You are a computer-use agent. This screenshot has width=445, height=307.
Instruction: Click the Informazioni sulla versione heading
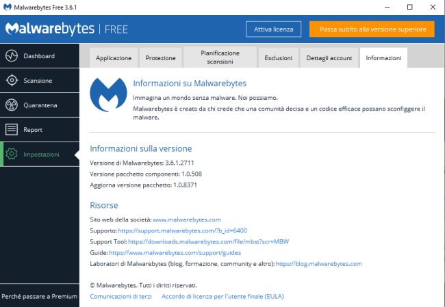coord(141,148)
